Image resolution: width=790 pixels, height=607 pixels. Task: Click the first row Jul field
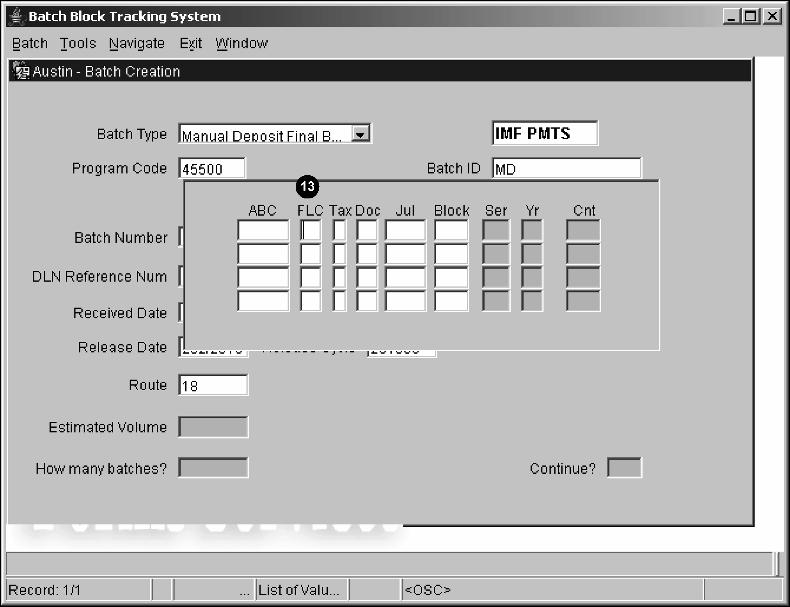405,230
